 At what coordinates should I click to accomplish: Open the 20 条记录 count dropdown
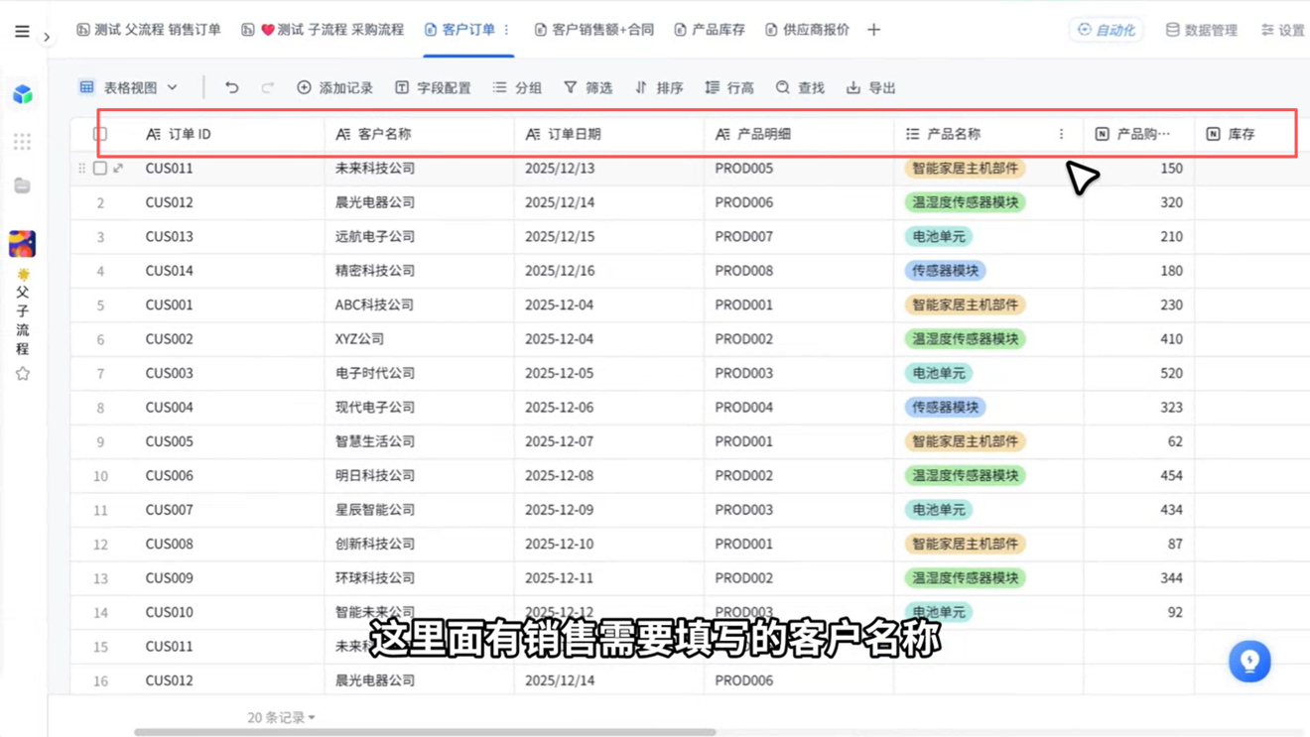click(281, 717)
